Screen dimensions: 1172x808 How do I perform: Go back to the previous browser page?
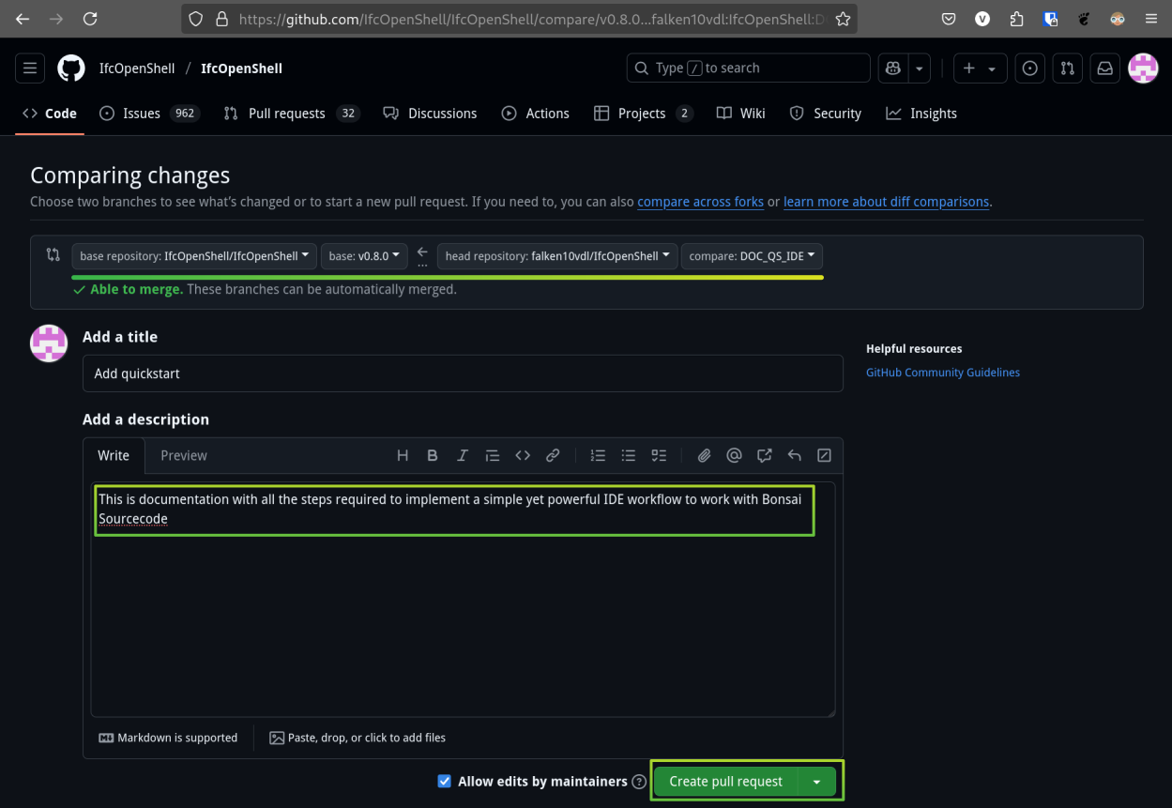click(23, 19)
